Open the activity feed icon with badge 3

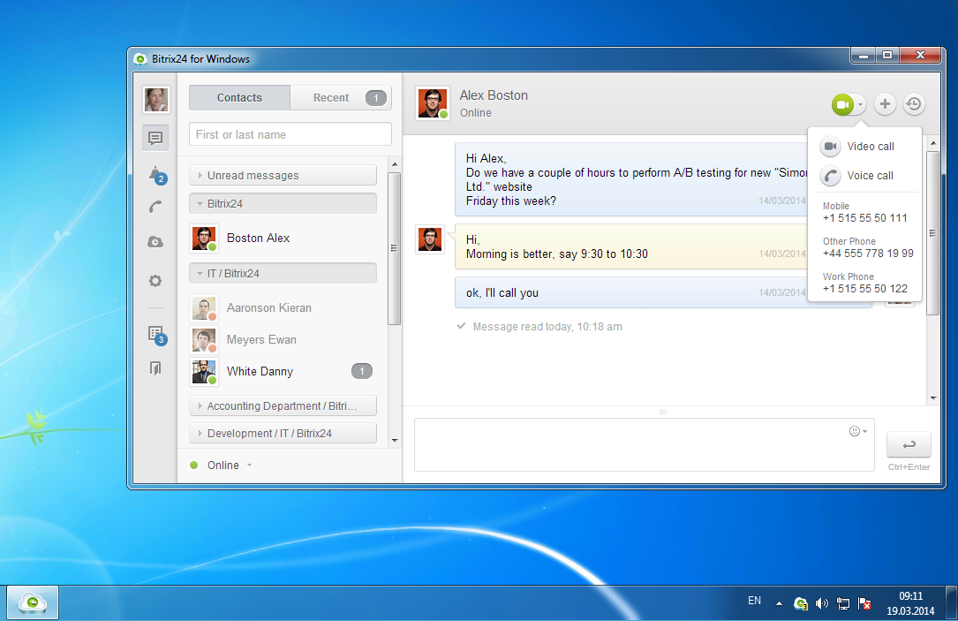click(155, 334)
